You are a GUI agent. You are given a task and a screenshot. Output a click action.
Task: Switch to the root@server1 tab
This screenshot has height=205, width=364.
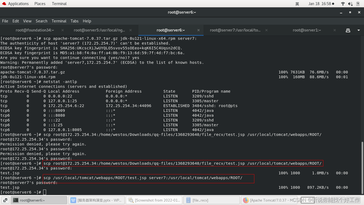(x=307, y=30)
